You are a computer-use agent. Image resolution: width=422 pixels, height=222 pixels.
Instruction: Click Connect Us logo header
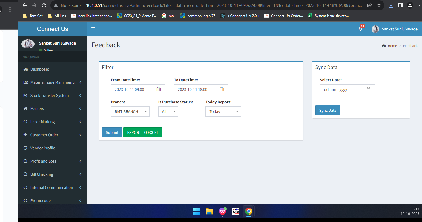pos(53,29)
